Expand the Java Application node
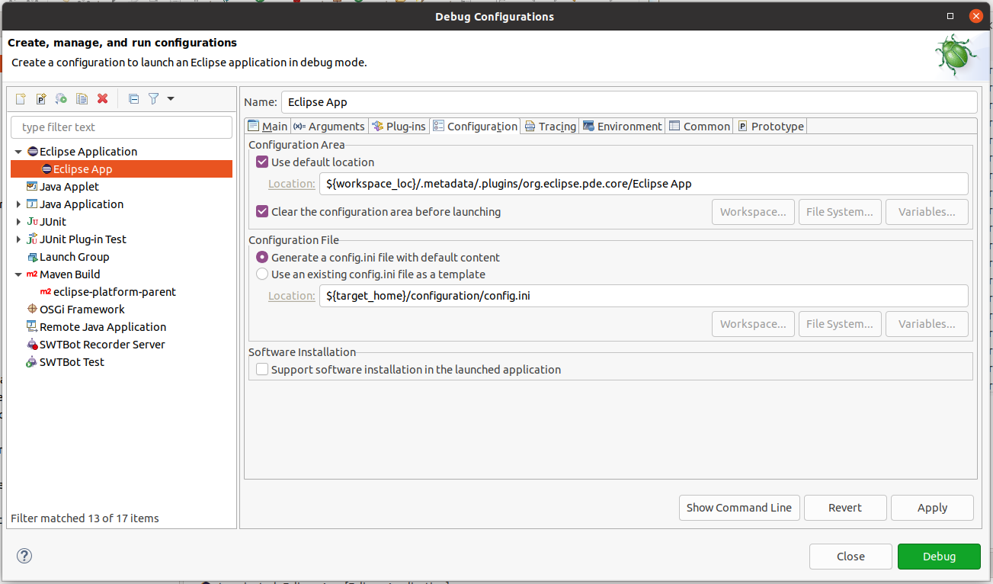This screenshot has height=584, width=993. (19, 204)
